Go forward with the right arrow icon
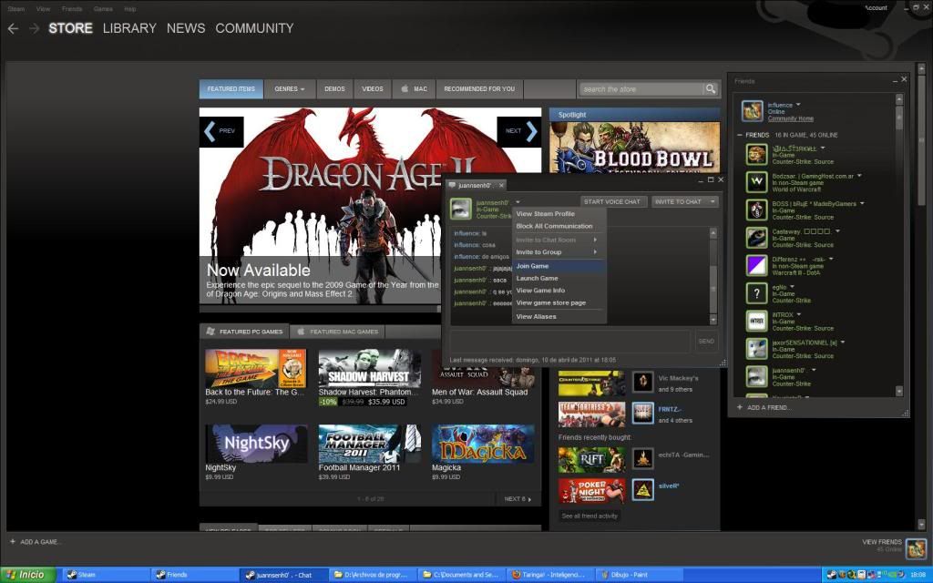 35,28
